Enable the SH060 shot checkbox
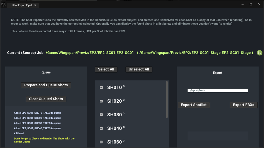Screen dimensions: 264x148 (x=101, y=142)
